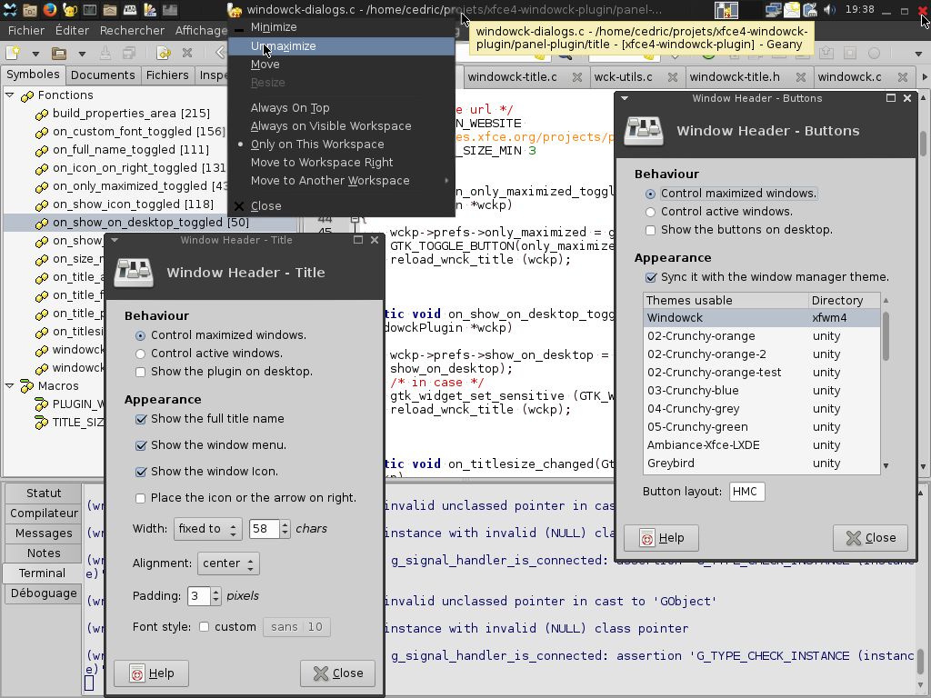The height and width of the screenshot is (698, 931).
Task: Open a file via the open folder toolbar icon
Action: [x=56, y=53]
